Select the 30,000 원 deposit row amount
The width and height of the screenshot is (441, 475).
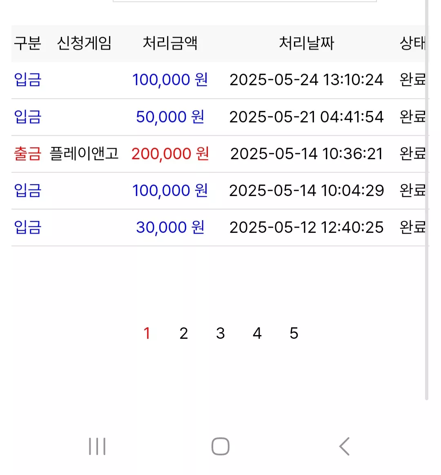pos(170,227)
